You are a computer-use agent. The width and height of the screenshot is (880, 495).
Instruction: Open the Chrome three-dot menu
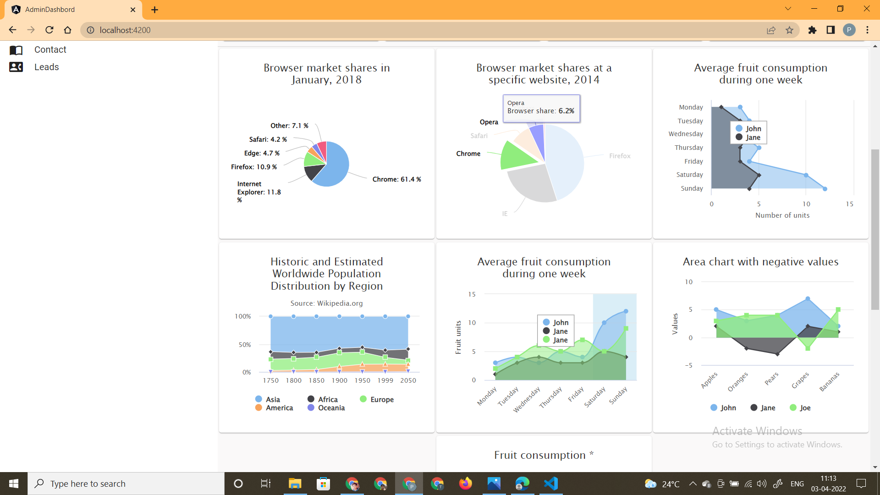pyautogui.click(x=867, y=30)
